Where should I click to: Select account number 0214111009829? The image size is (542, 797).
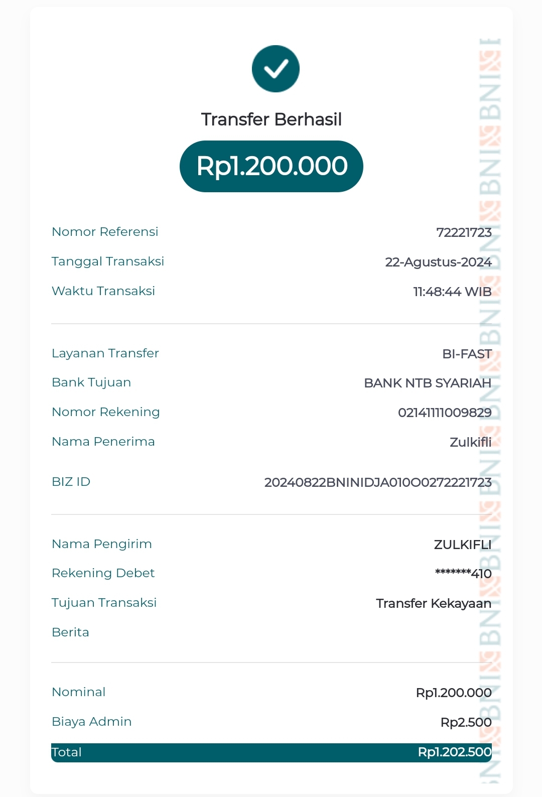[x=445, y=413]
